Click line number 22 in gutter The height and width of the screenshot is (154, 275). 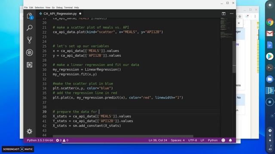(44, 32)
